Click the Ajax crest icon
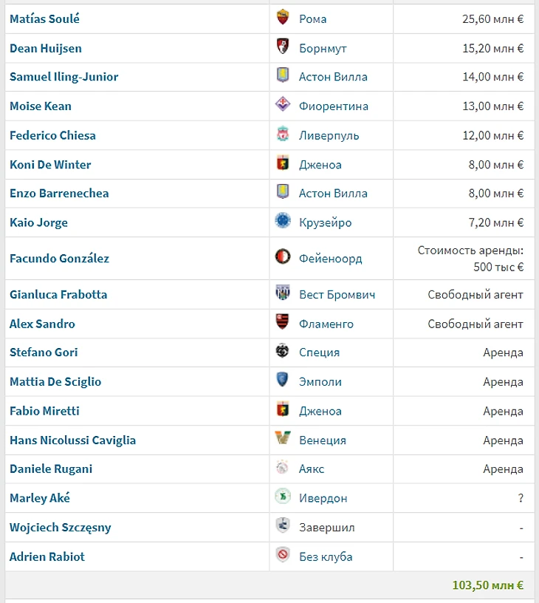 283,467
